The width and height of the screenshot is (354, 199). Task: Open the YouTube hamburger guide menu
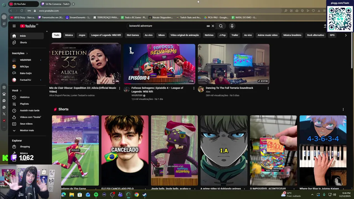[x=14, y=26]
